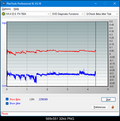Screen dimensions: 120x121
Task: Click the PlexTools XL title bar icon
Action: (x=4, y=4)
